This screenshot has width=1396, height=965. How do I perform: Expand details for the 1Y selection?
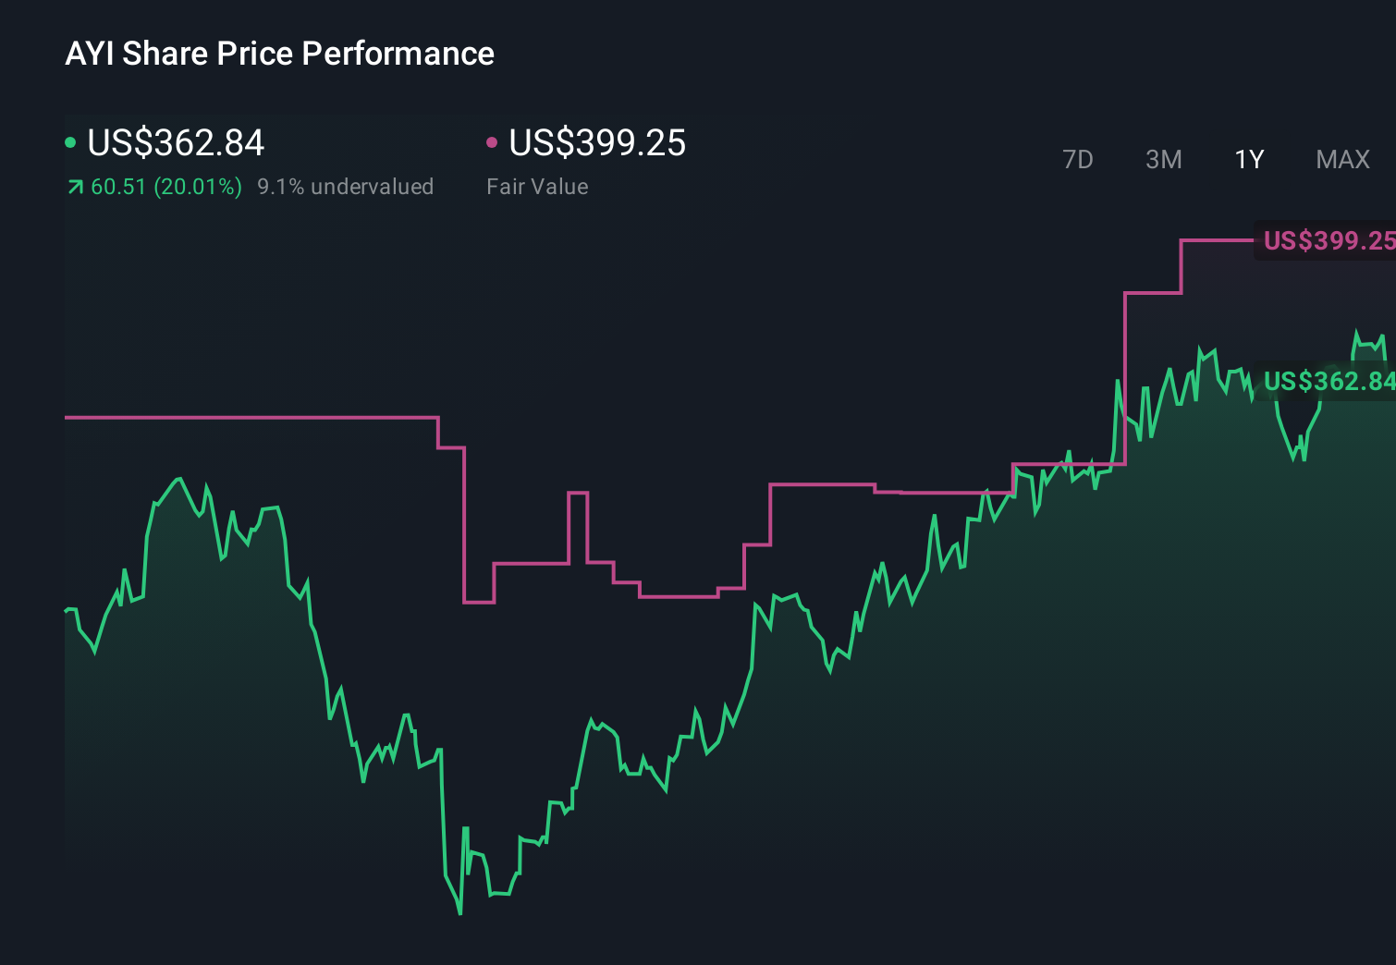tap(1248, 159)
